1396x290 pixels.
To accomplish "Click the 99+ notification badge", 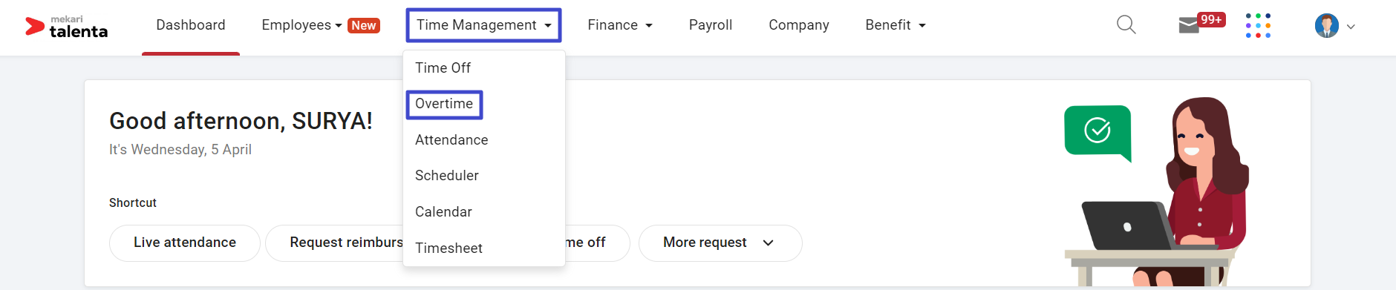I will coord(1211,20).
